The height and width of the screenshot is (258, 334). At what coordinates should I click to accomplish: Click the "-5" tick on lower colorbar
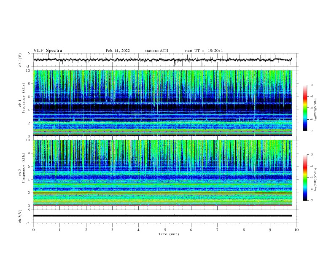tap(311, 177)
